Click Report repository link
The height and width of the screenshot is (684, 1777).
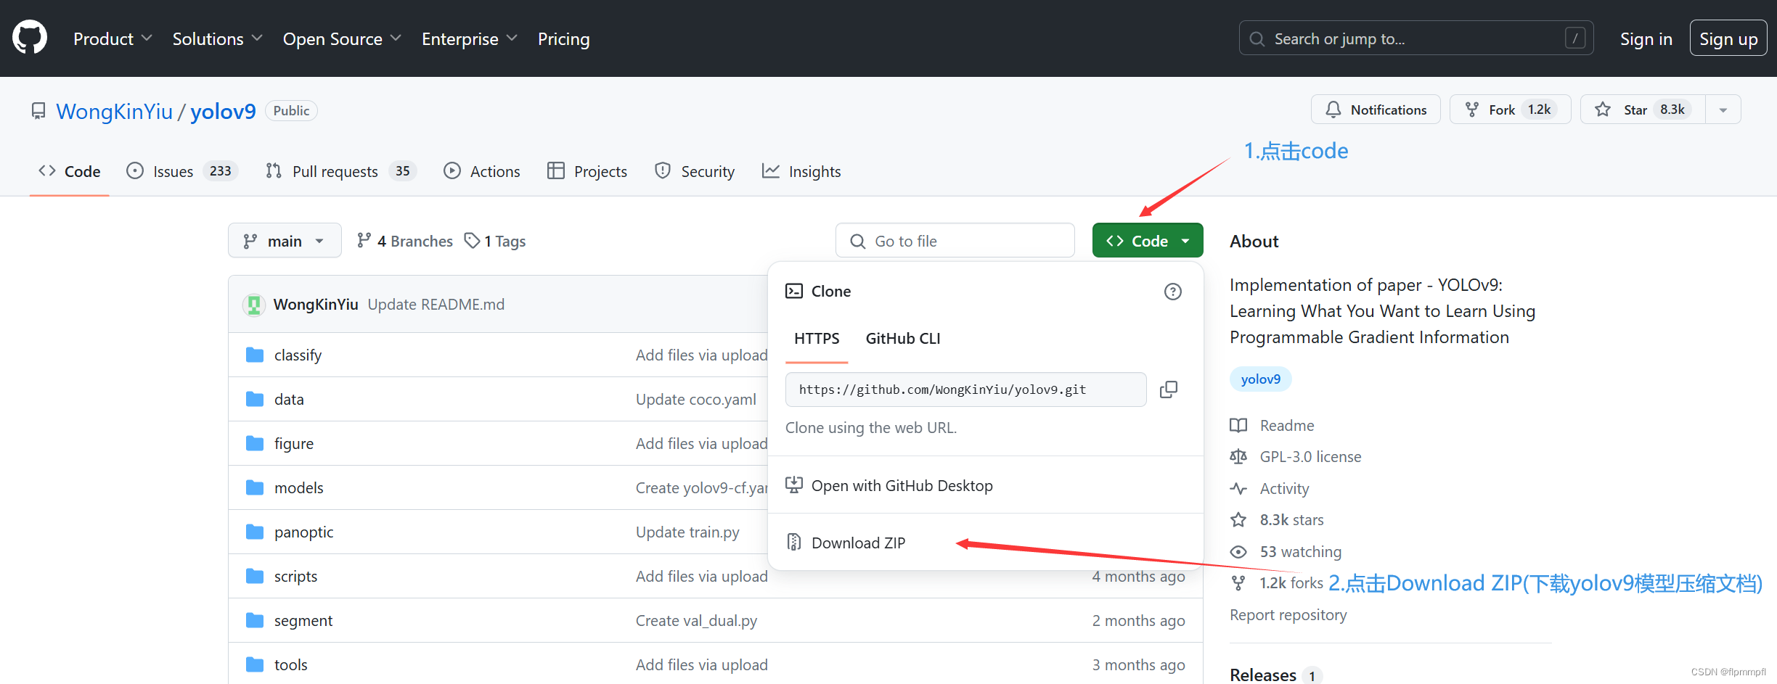pos(1288,614)
